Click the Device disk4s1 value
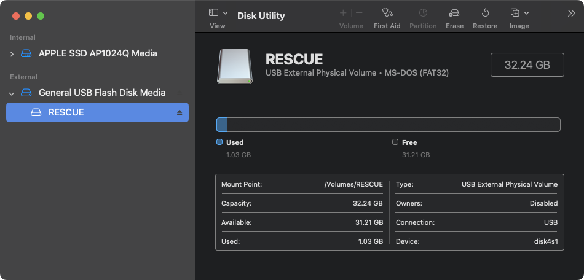Image resolution: width=584 pixels, height=280 pixels. coord(546,241)
